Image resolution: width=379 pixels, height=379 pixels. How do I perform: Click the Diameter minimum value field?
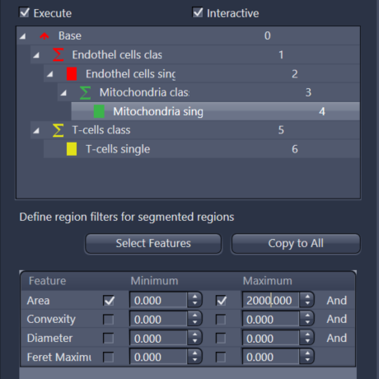click(159, 338)
